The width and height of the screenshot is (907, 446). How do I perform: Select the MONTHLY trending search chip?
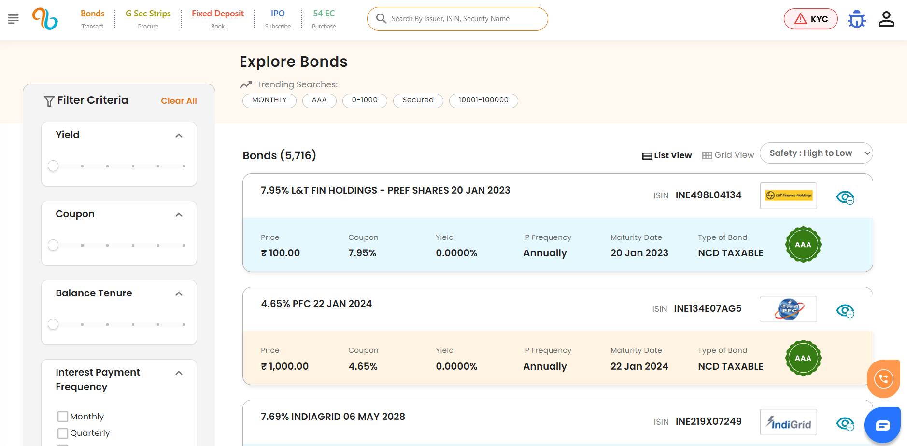[269, 100]
